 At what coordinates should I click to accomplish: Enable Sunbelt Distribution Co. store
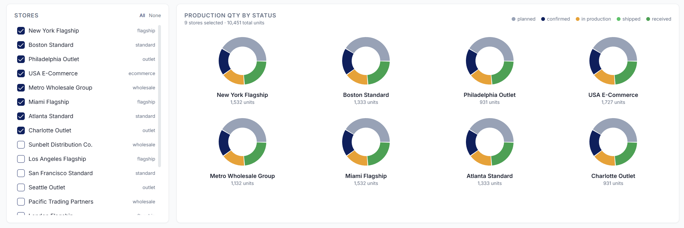click(21, 145)
